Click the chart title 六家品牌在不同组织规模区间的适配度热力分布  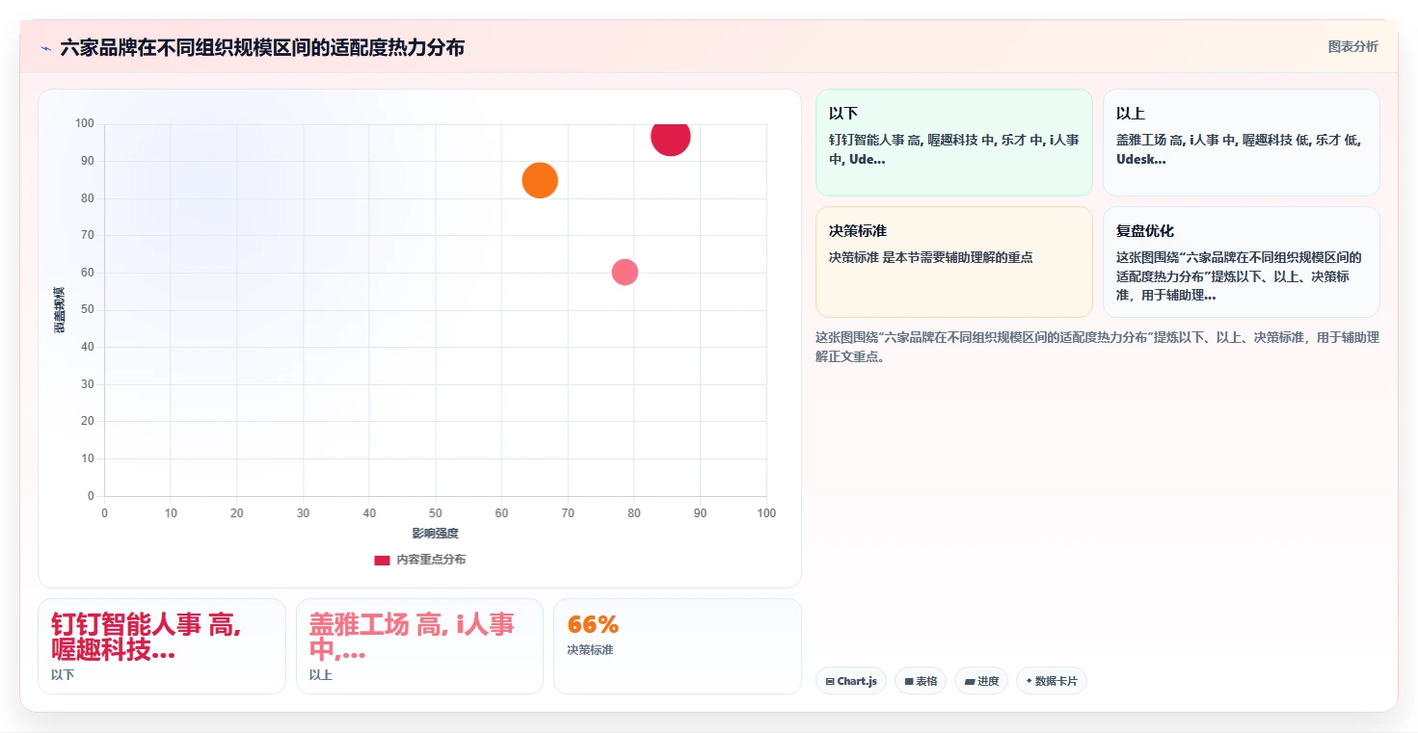click(262, 47)
